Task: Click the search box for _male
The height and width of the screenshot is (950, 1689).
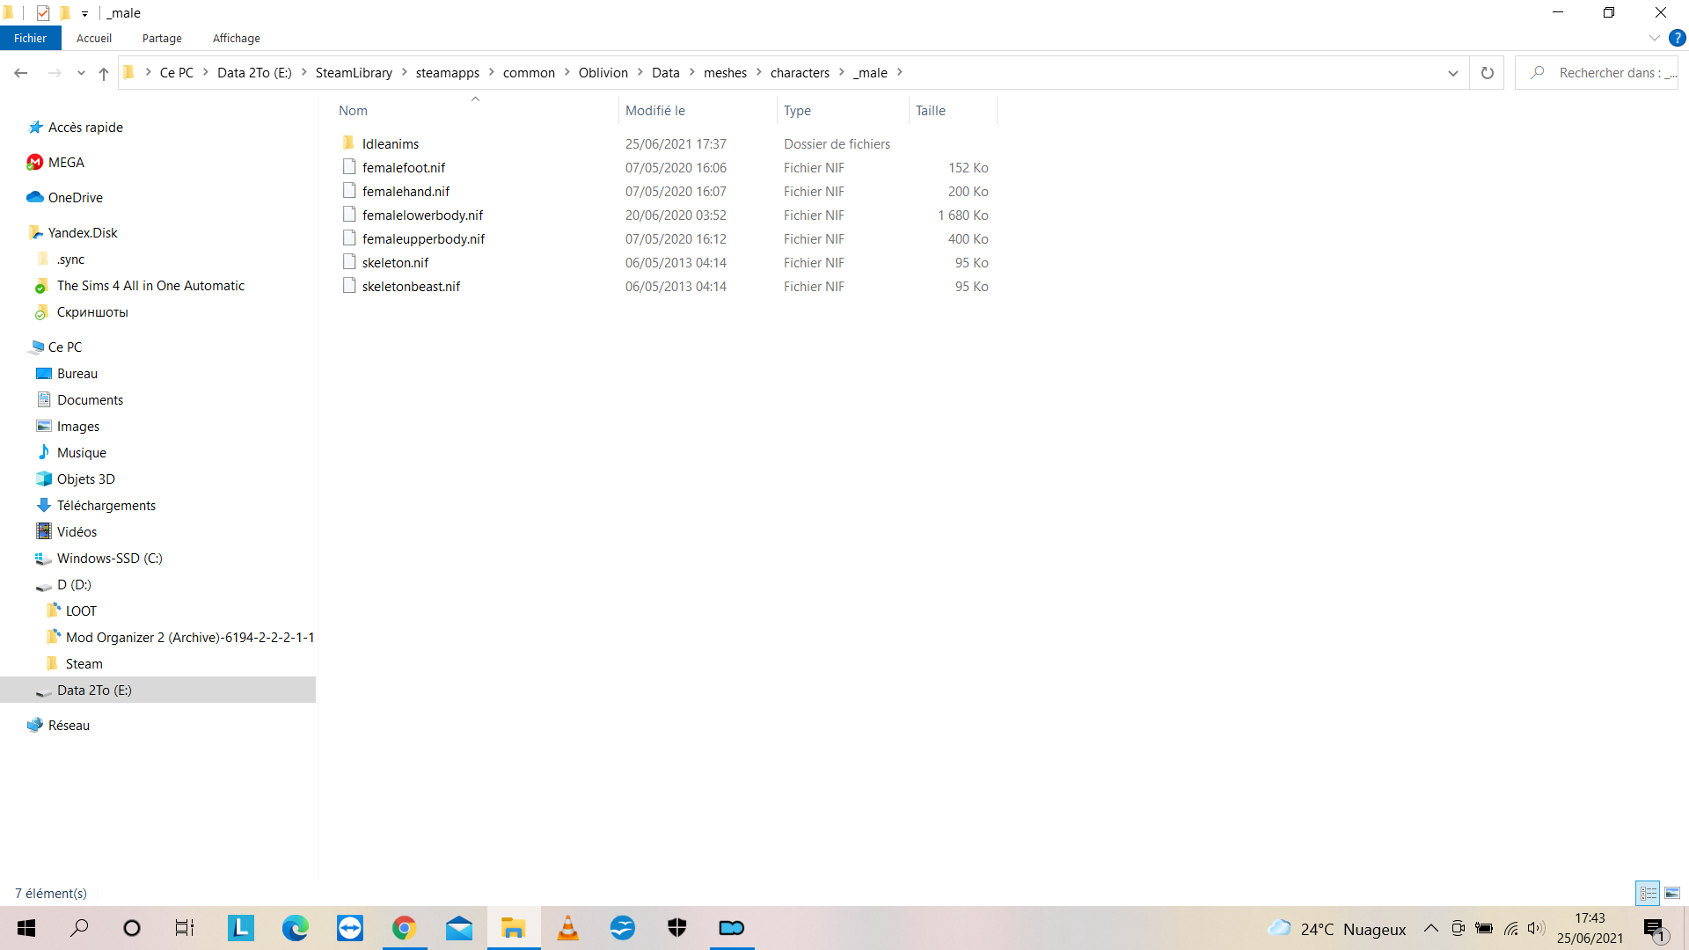Action: coord(1598,73)
